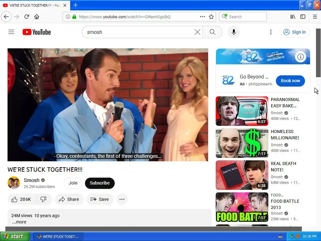Open FOOD BATTLE 2013 video thumbnail
Screen dimensions: 321x241
(242, 207)
